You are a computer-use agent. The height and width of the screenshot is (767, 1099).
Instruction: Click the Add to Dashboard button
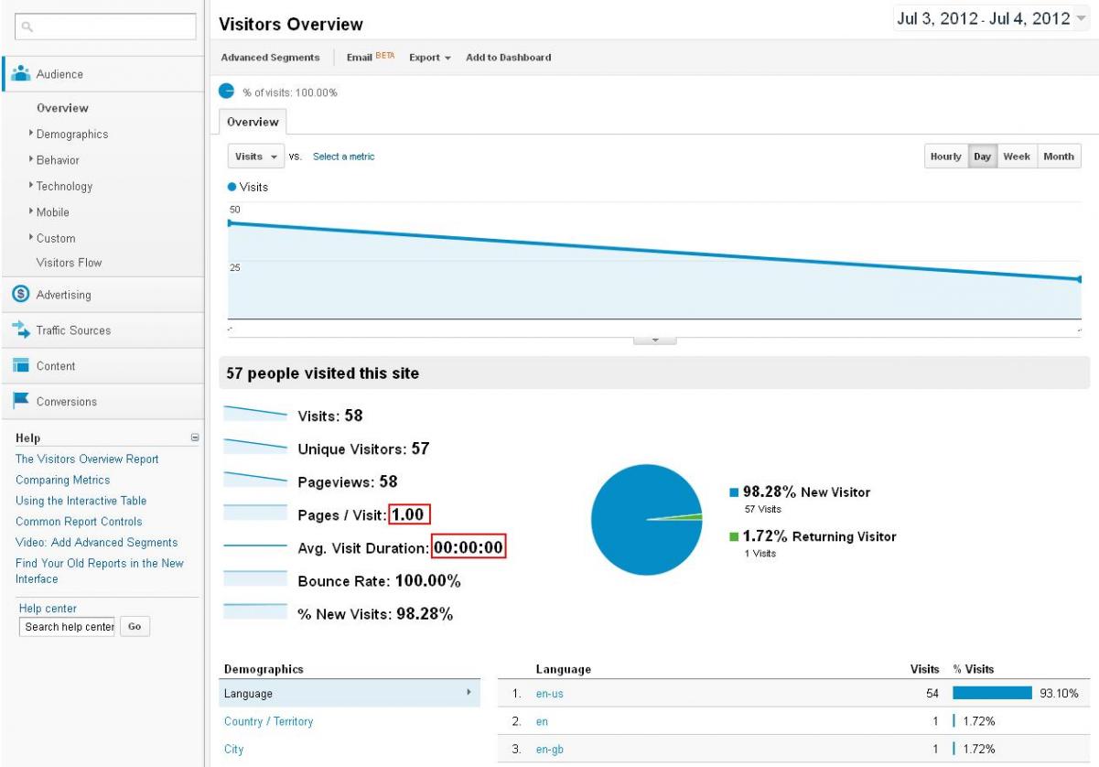(x=508, y=58)
